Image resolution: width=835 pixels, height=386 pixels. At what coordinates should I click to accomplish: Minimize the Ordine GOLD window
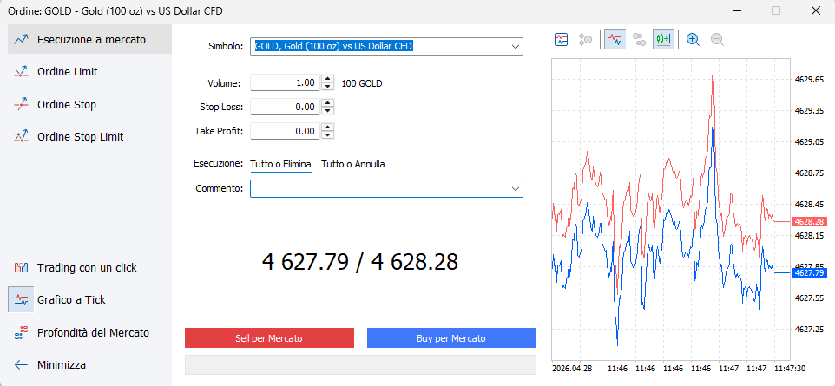point(737,10)
